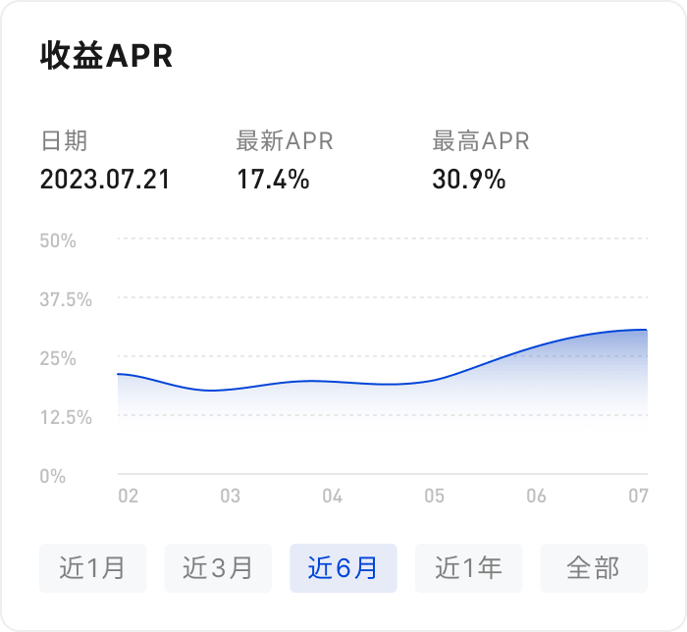The height and width of the screenshot is (632, 687).
Task: Click the 收益APR card title
Action: pos(106,56)
